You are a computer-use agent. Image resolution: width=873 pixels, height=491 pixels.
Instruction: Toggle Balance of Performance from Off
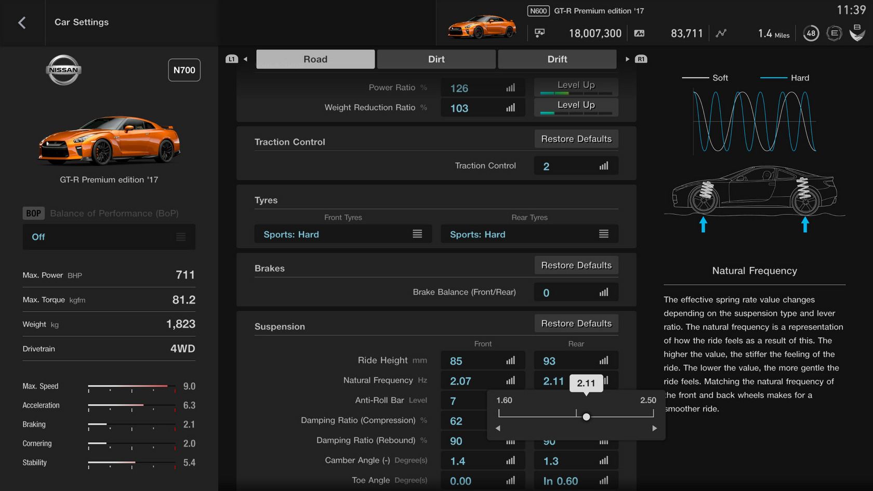click(x=109, y=236)
